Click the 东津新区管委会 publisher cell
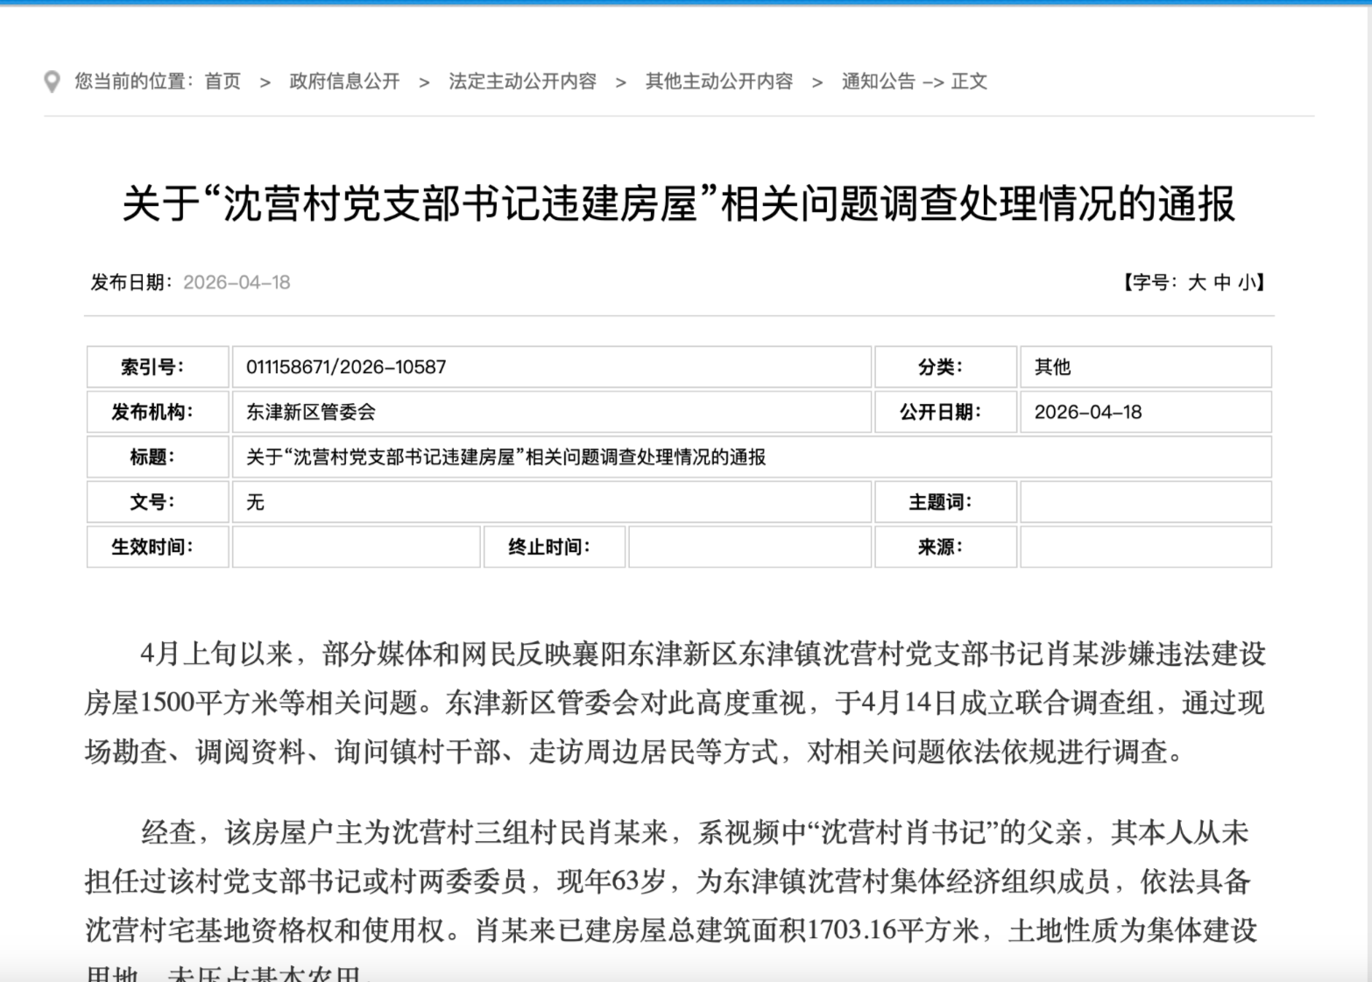The width and height of the screenshot is (1372, 982). 311,412
